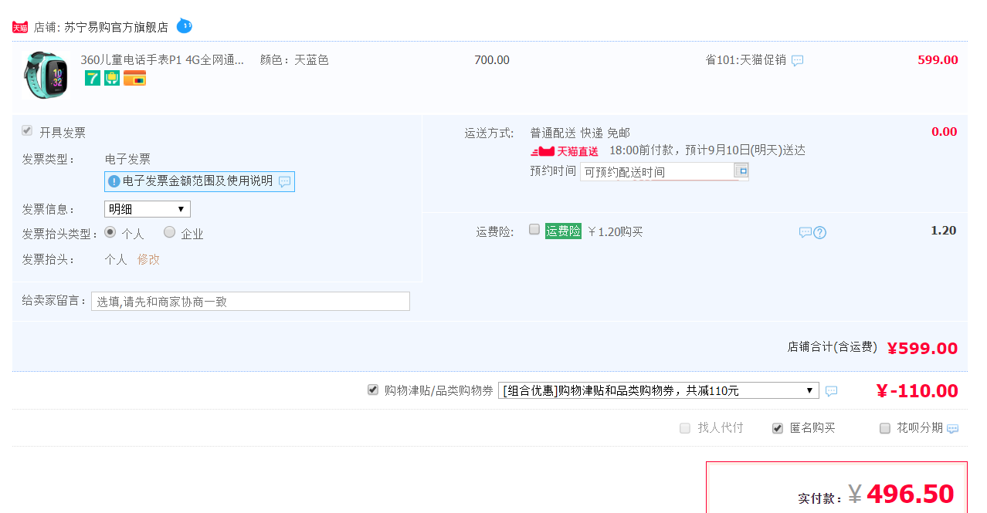Click the bold 1.20 insurance amount

[x=944, y=231]
